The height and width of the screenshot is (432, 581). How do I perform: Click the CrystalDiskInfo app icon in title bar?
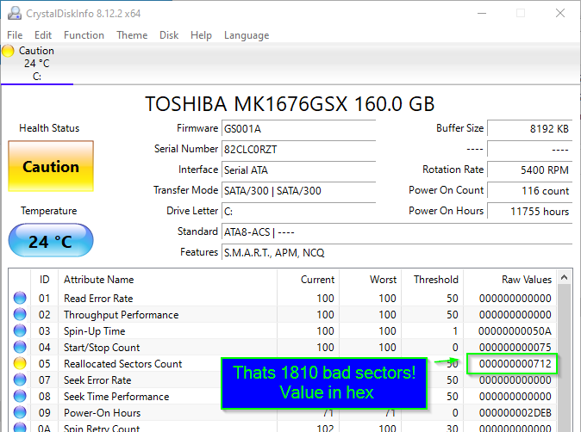[x=15, y=13]
